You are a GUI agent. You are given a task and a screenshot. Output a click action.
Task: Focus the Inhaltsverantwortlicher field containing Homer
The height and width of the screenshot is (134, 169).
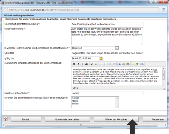click(107, 93)
